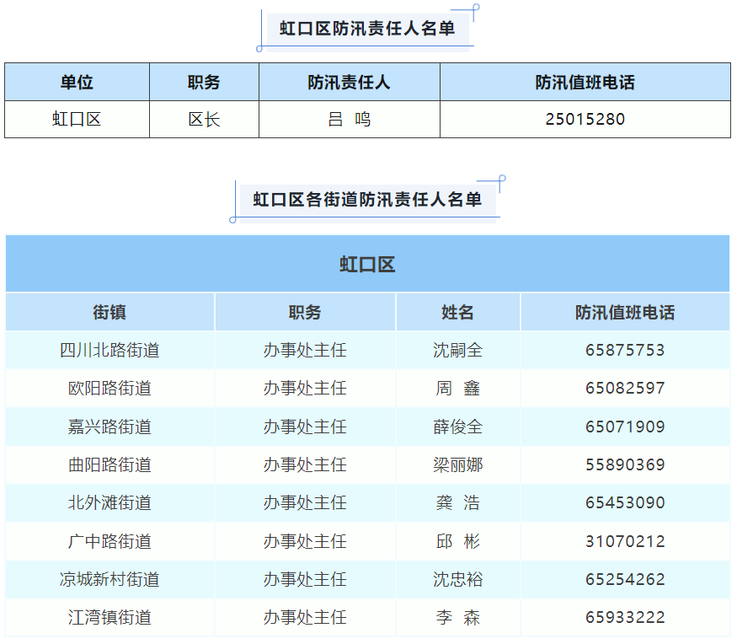The image size is (737, 644).
Task: Click phone number 65875753
Action: (x=625, y=350)
